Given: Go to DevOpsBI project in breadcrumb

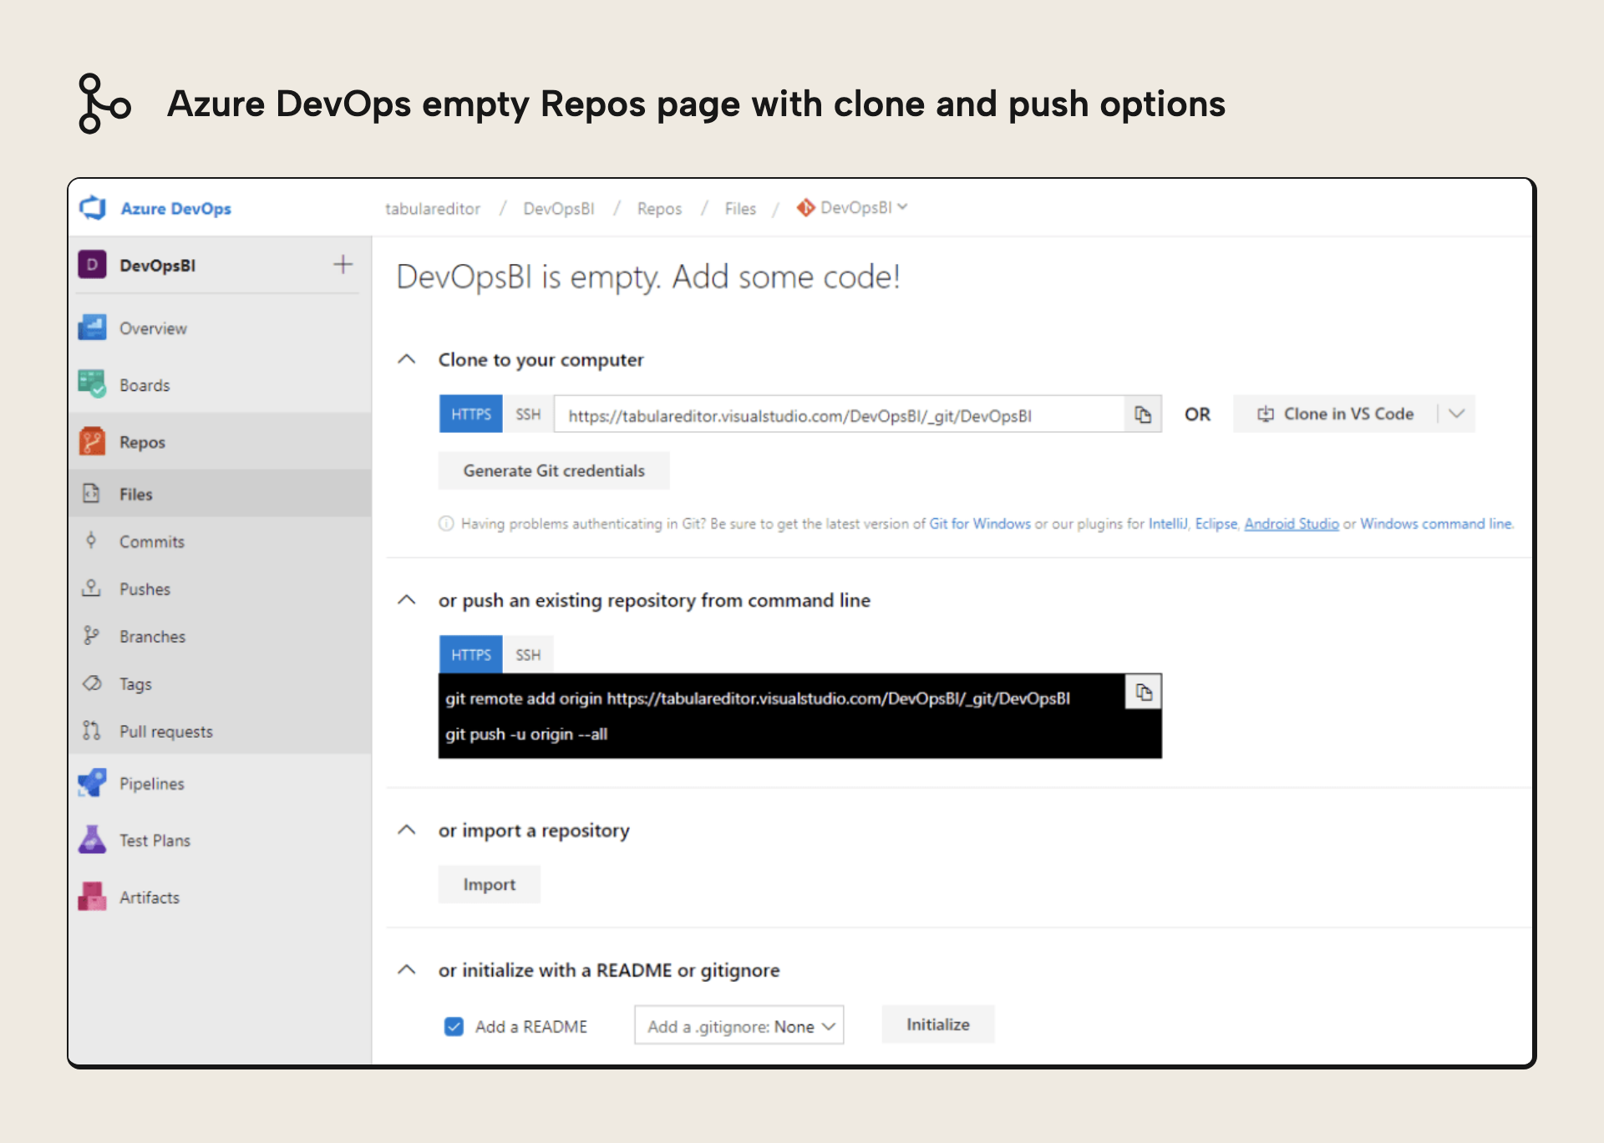Looking at the screenshot, I should click(x=559, y=209).
